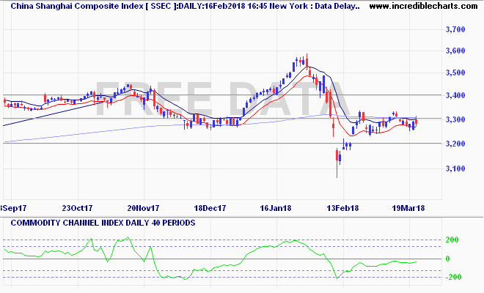Click the 3,400 price axis label
The height and width of the screenshot is (293, 484).
coord(455,96)
